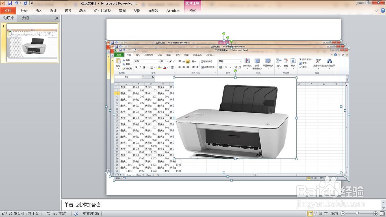Open PowerPoint Help question mark icon
386x217 pixels.
[382, 11]
